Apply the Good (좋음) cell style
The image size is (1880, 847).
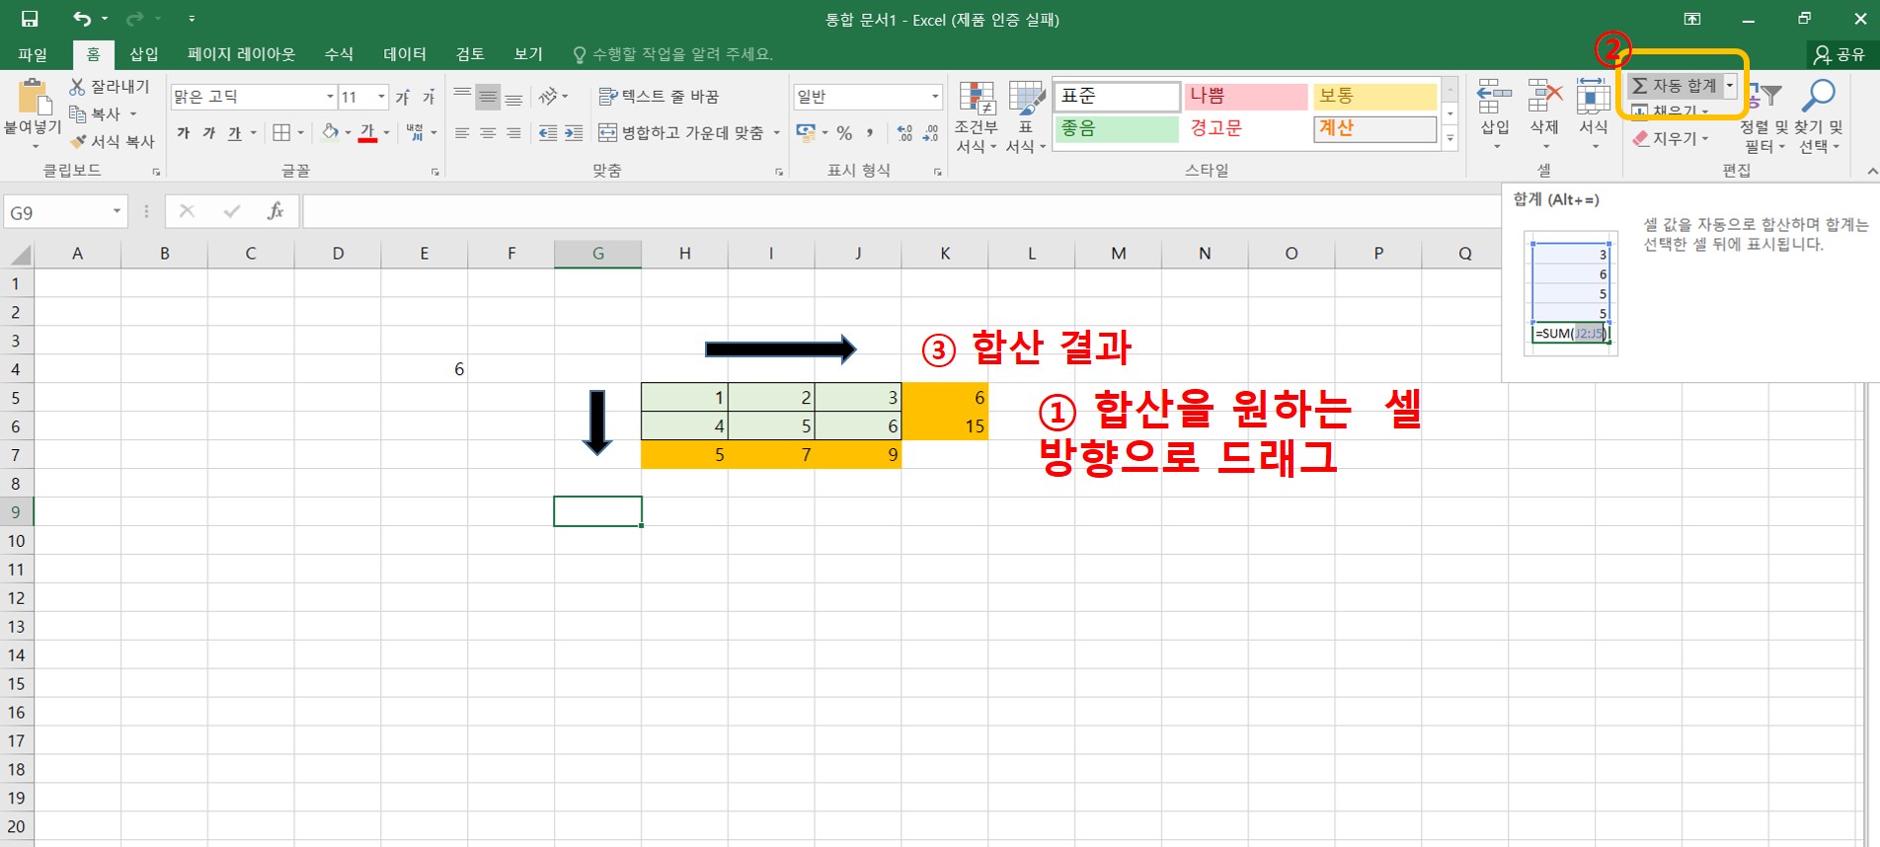click(x=1117, y=129)
